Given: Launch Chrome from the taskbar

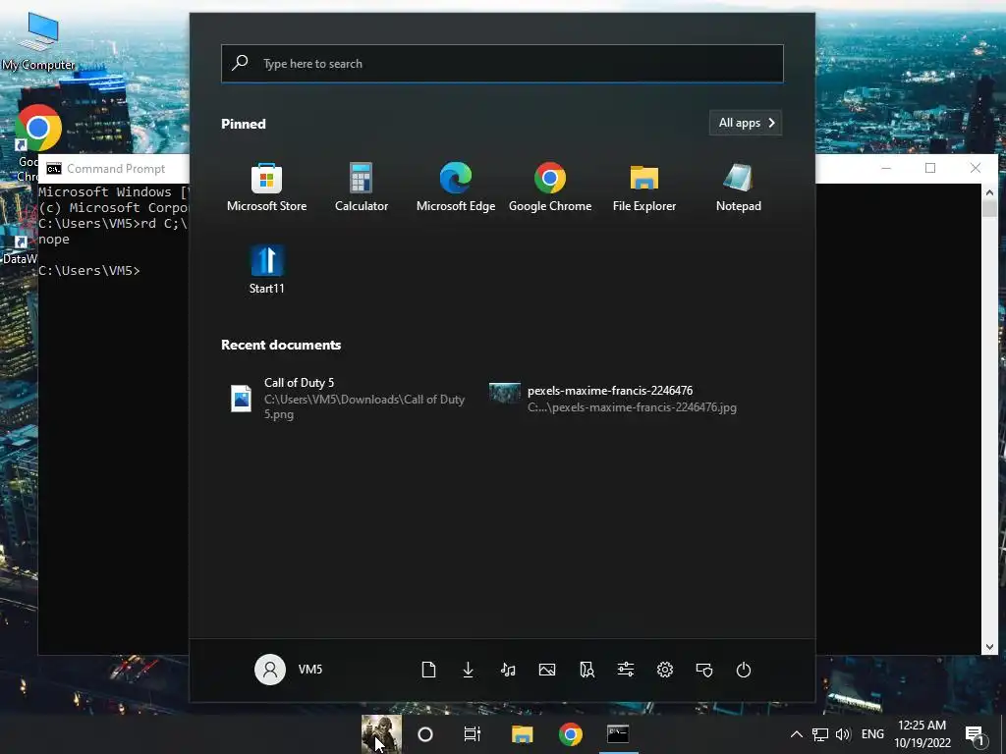Looking at the screenshot, I should pos(571,734).
